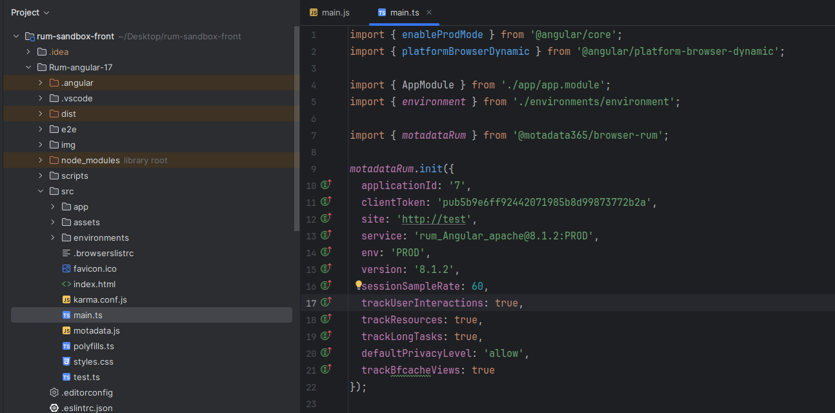
Task: Collapse the src folder
Action: point(41,191)
